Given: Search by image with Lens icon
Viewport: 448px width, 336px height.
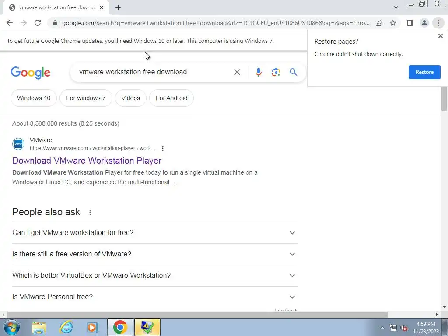Looking at the screenshot, I should pyautogui.click(x=276, y=72).
